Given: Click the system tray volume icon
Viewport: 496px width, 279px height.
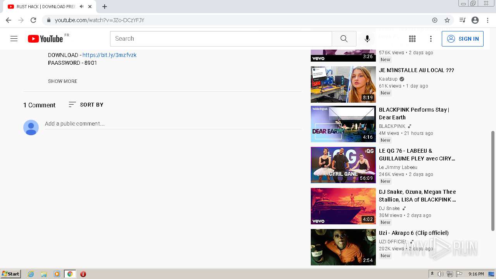Looking at the screenshot, I should point(441,274).
